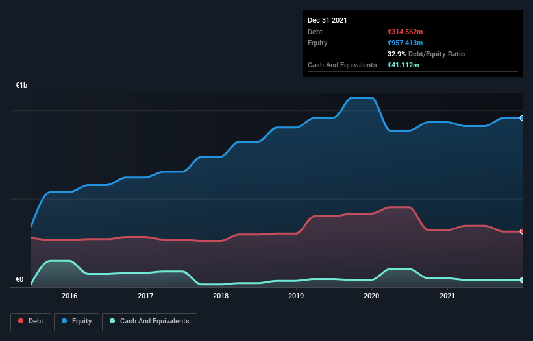This screenshot has height=341, width=533.
Task: Click the 2016 x-axis label
Action: pyautogui.click(x=69, y=296)
